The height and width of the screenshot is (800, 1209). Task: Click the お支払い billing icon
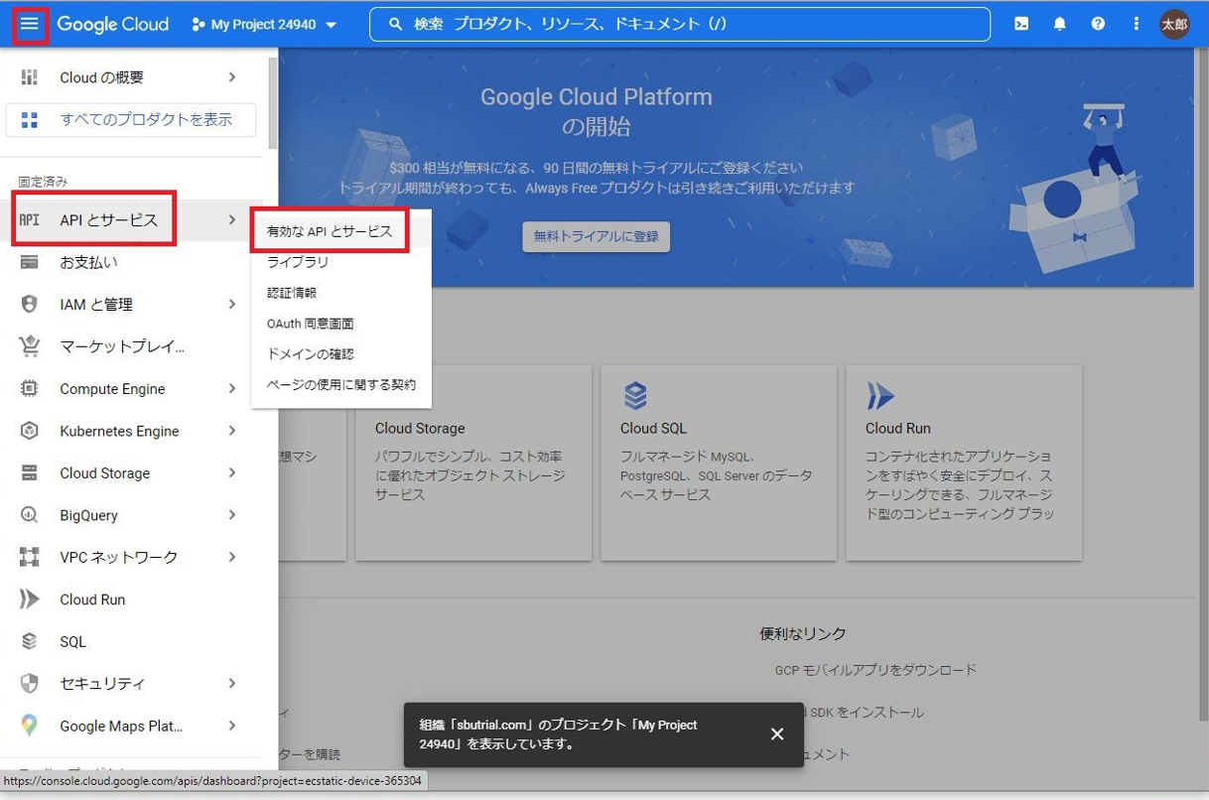(30, 262)
